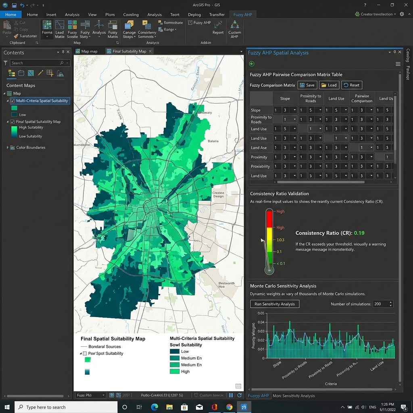Expand the Color Boundaries layer
Screen dimensions: 413x413
coord(7,148)
